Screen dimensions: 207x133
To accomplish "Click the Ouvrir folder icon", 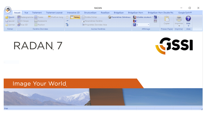I will coord(7,17).
